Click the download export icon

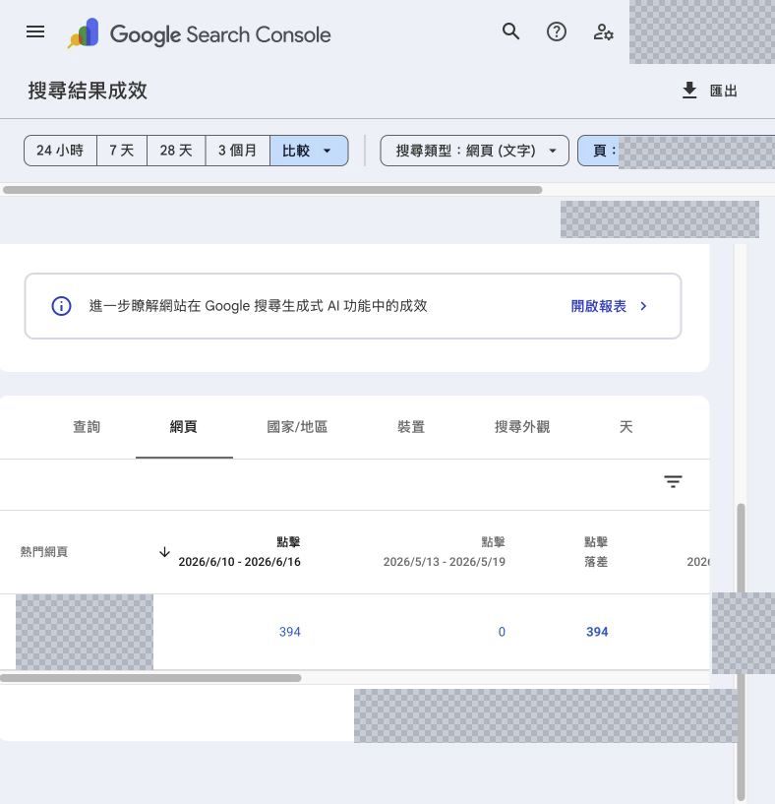(x=689, y=91)
